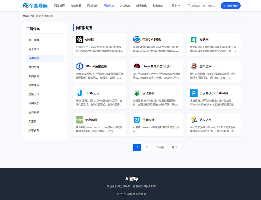Open the JSON工具 title link
This screenshot has width=261, height=200.
click(x=92, y=93)
